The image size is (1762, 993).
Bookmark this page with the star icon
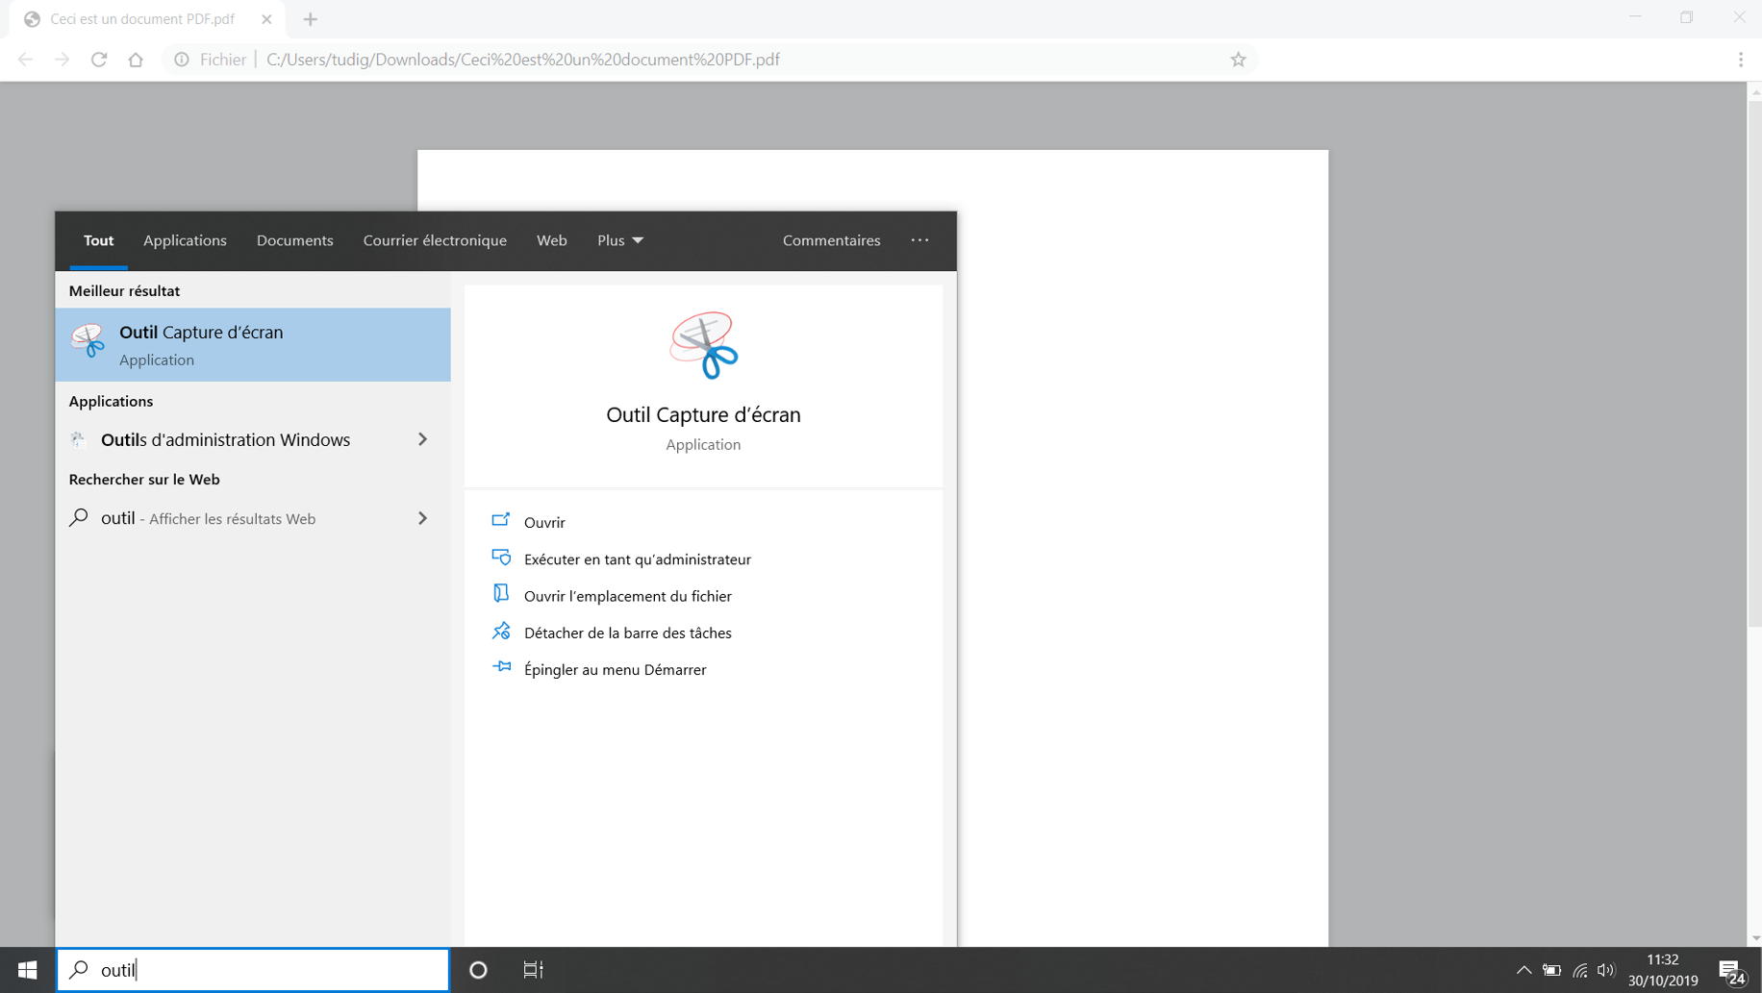point(1238,60)
